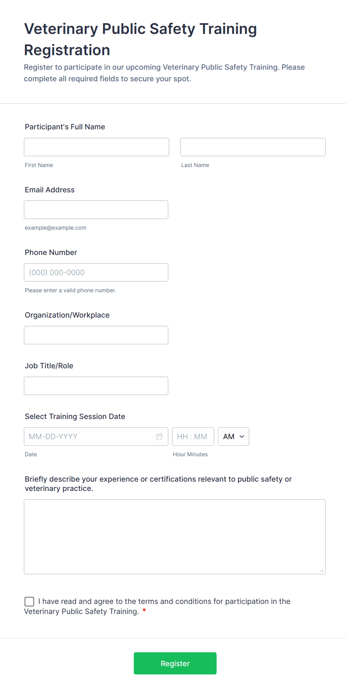
Task: Click into the Last Name field
Action: (253, 147)
